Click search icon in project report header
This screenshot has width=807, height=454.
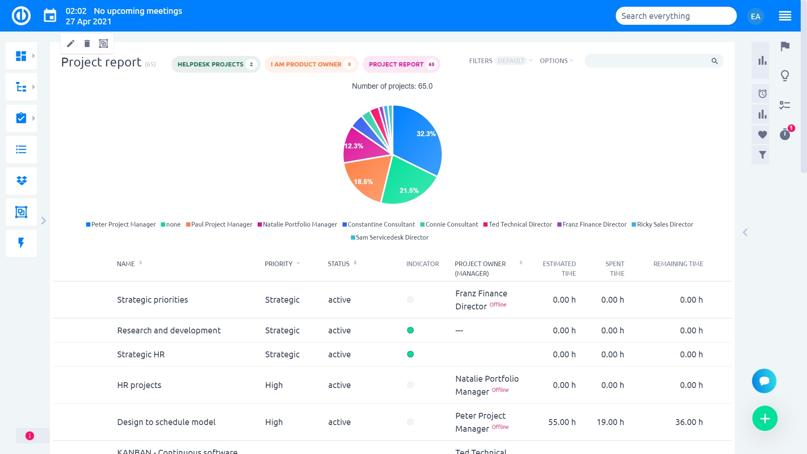pos(715,61)
